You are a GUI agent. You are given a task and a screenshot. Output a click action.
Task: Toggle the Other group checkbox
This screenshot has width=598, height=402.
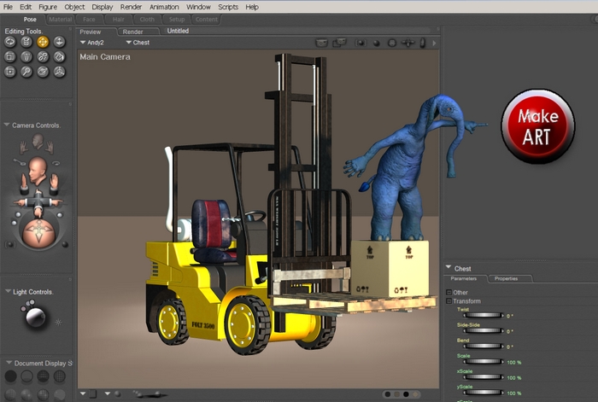[x=449, y=293]
